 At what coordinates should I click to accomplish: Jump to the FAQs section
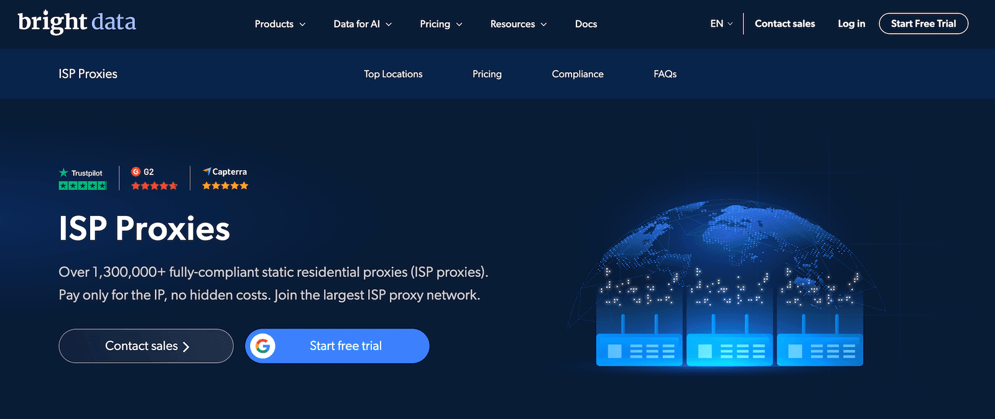(x=665, y=74)
